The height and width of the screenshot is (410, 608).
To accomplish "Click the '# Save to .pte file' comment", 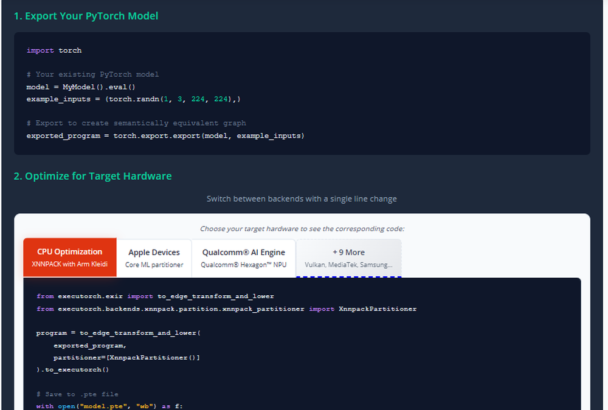I will point(77,394).
